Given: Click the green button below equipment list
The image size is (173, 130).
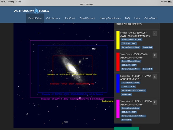Looking at the screenshot, I should (127, 128).
